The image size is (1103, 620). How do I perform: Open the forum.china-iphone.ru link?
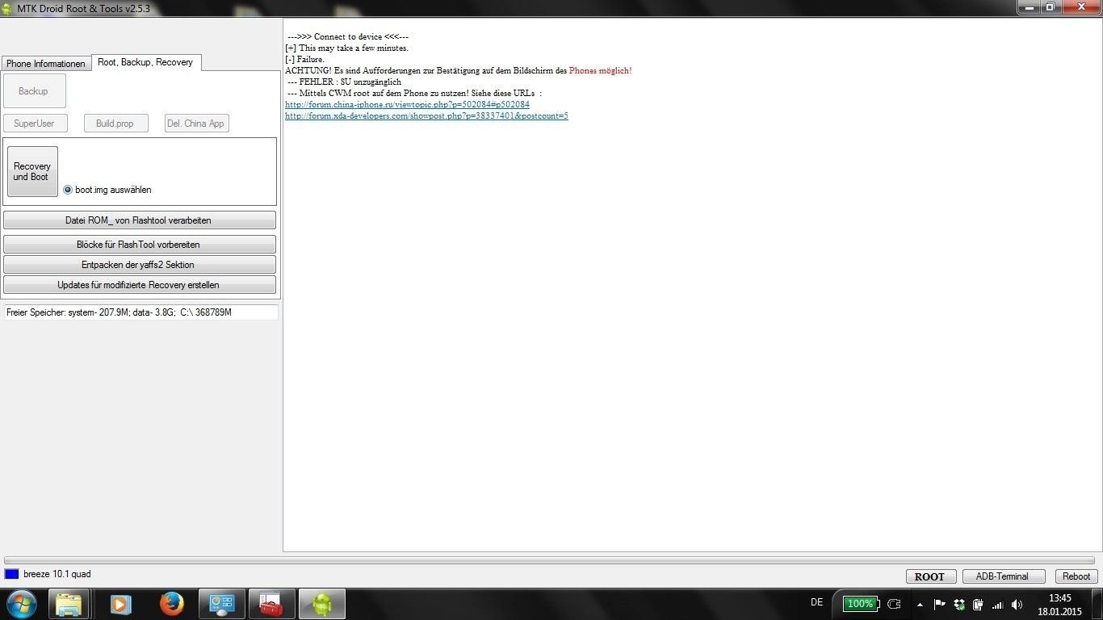407,104
